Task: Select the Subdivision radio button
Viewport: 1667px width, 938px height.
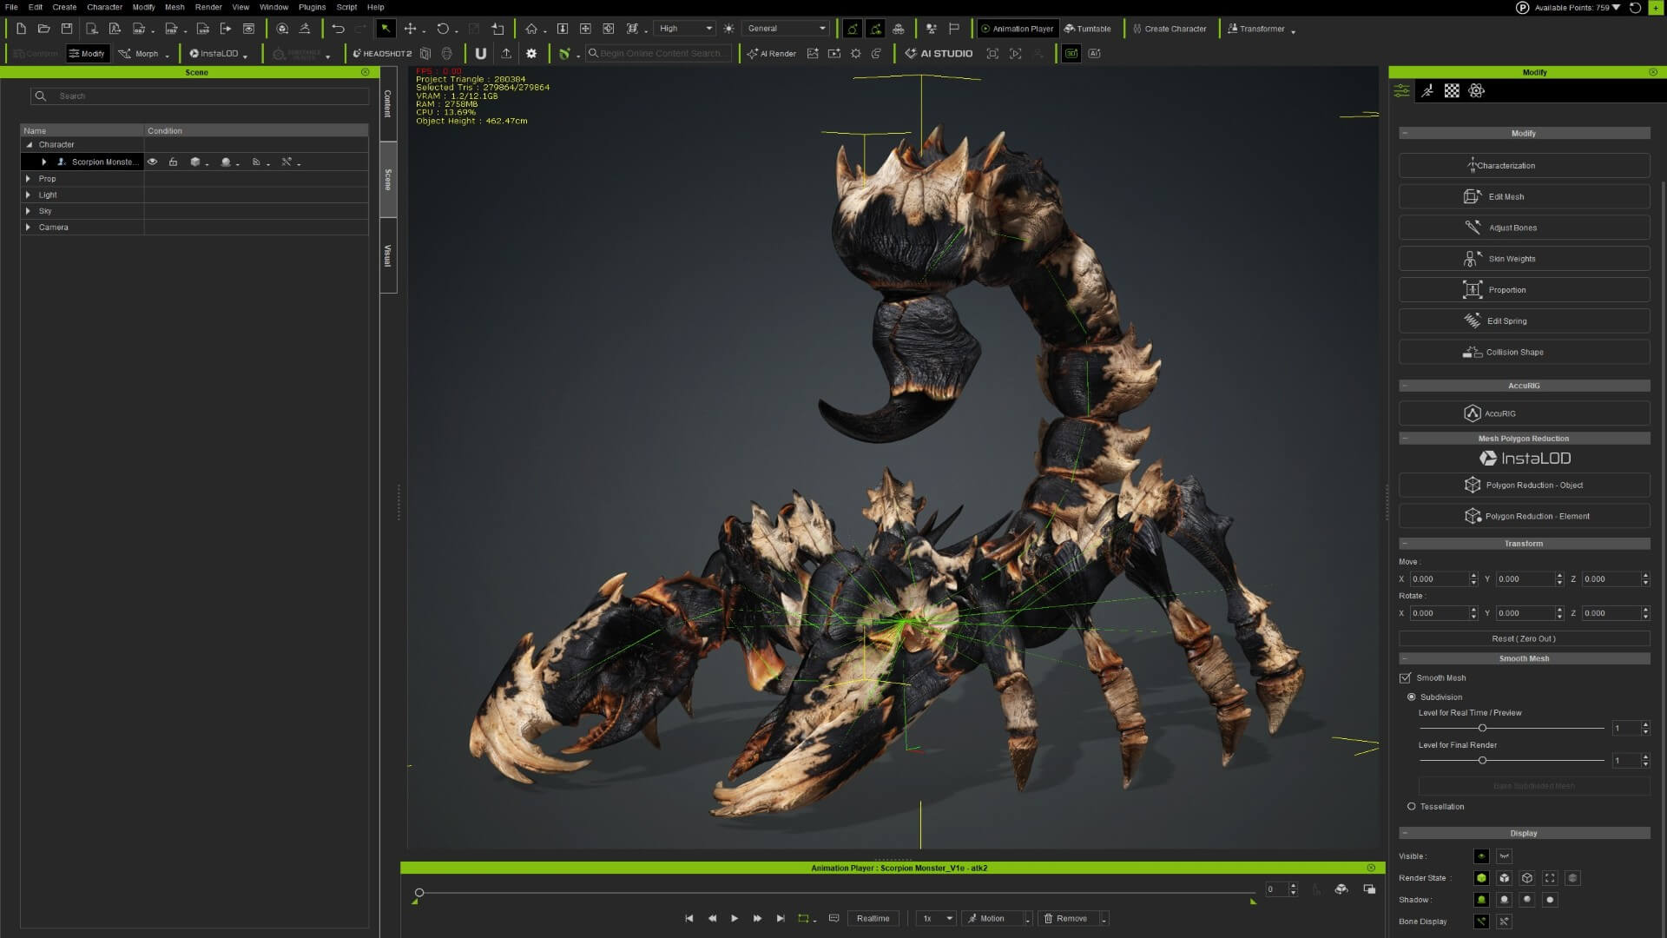Action: [x=1412, y=697]
